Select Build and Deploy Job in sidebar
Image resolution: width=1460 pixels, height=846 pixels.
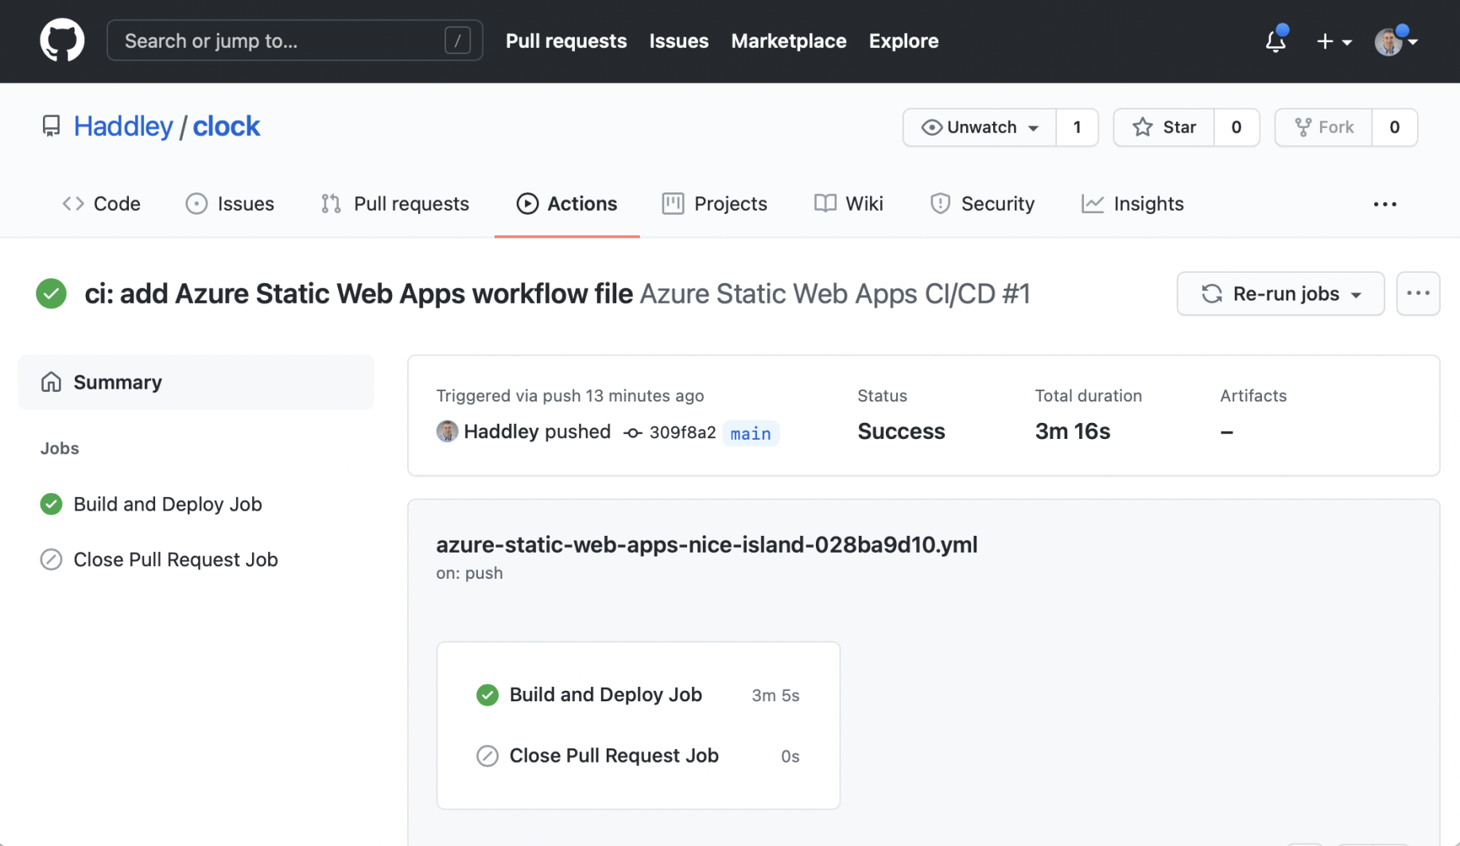coord(167,504)
